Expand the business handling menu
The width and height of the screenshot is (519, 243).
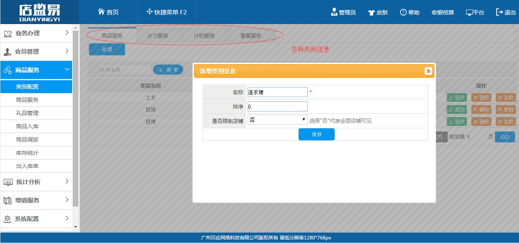tap(36, 33)
